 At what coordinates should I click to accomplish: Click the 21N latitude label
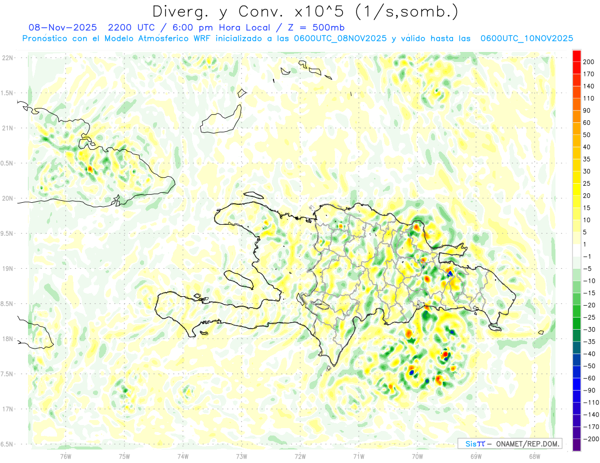pyautogui.click(x=8, y=128)
